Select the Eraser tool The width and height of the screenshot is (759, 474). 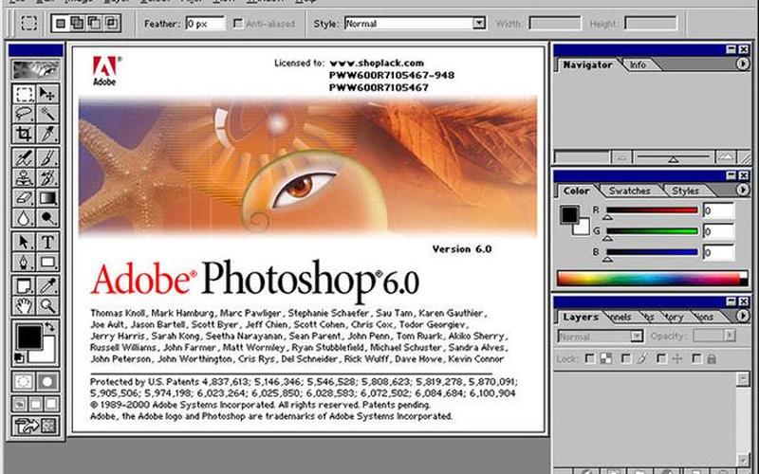23,198
